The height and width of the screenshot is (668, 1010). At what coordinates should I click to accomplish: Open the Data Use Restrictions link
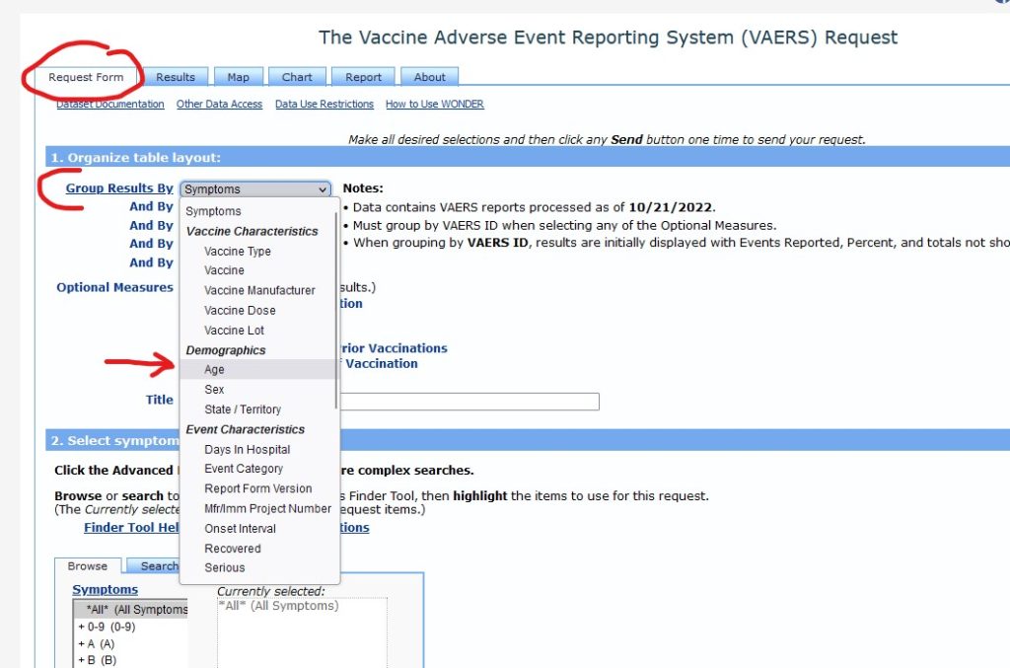[x=324, y=105]
